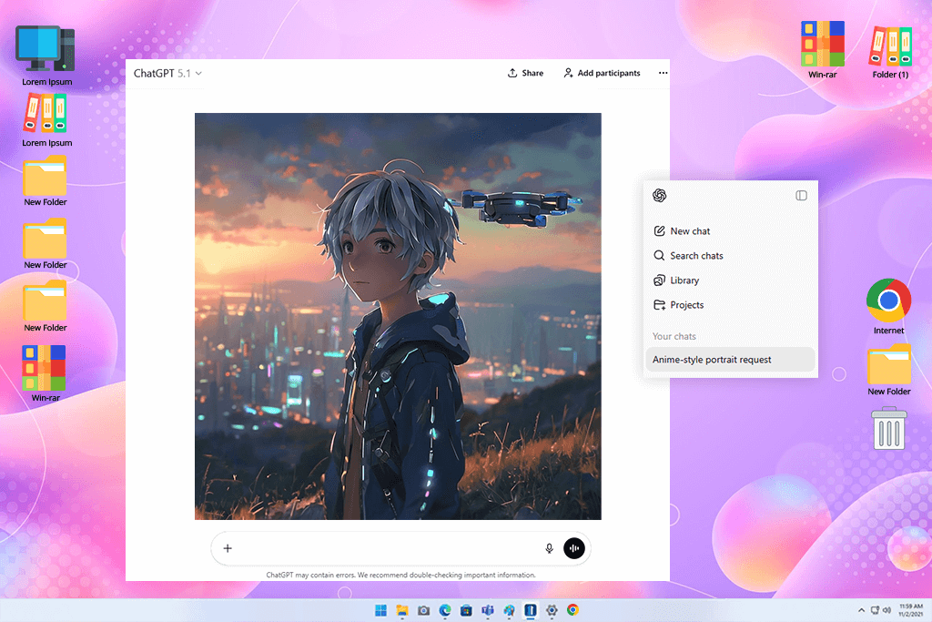This screenshot has height=622, width=932.
Task: Open Projects in the sidebar
Action: [x=679, y=305]
